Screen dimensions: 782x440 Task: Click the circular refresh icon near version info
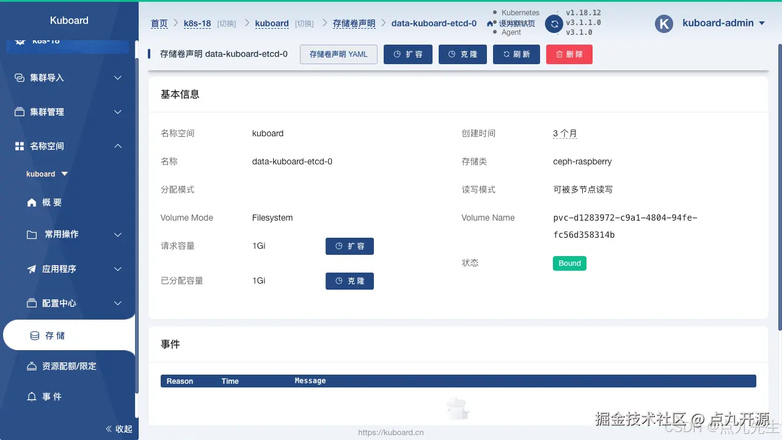[554, 23]
